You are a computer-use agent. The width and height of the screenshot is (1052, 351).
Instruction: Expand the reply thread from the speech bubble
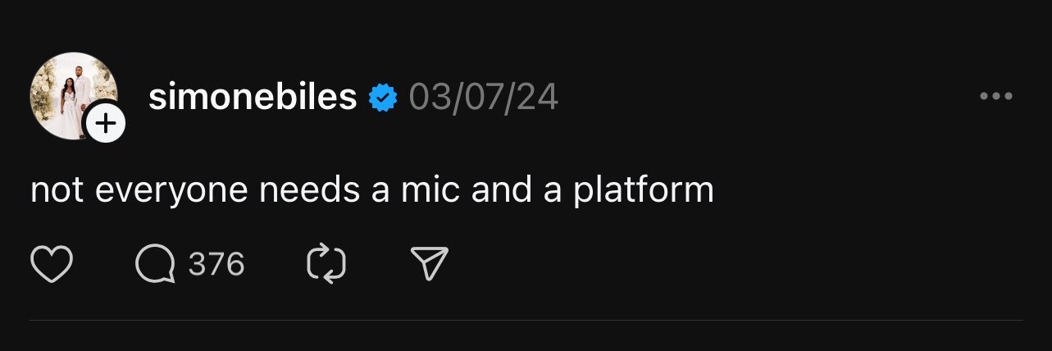pyautogui.click(x=155, y=264)
